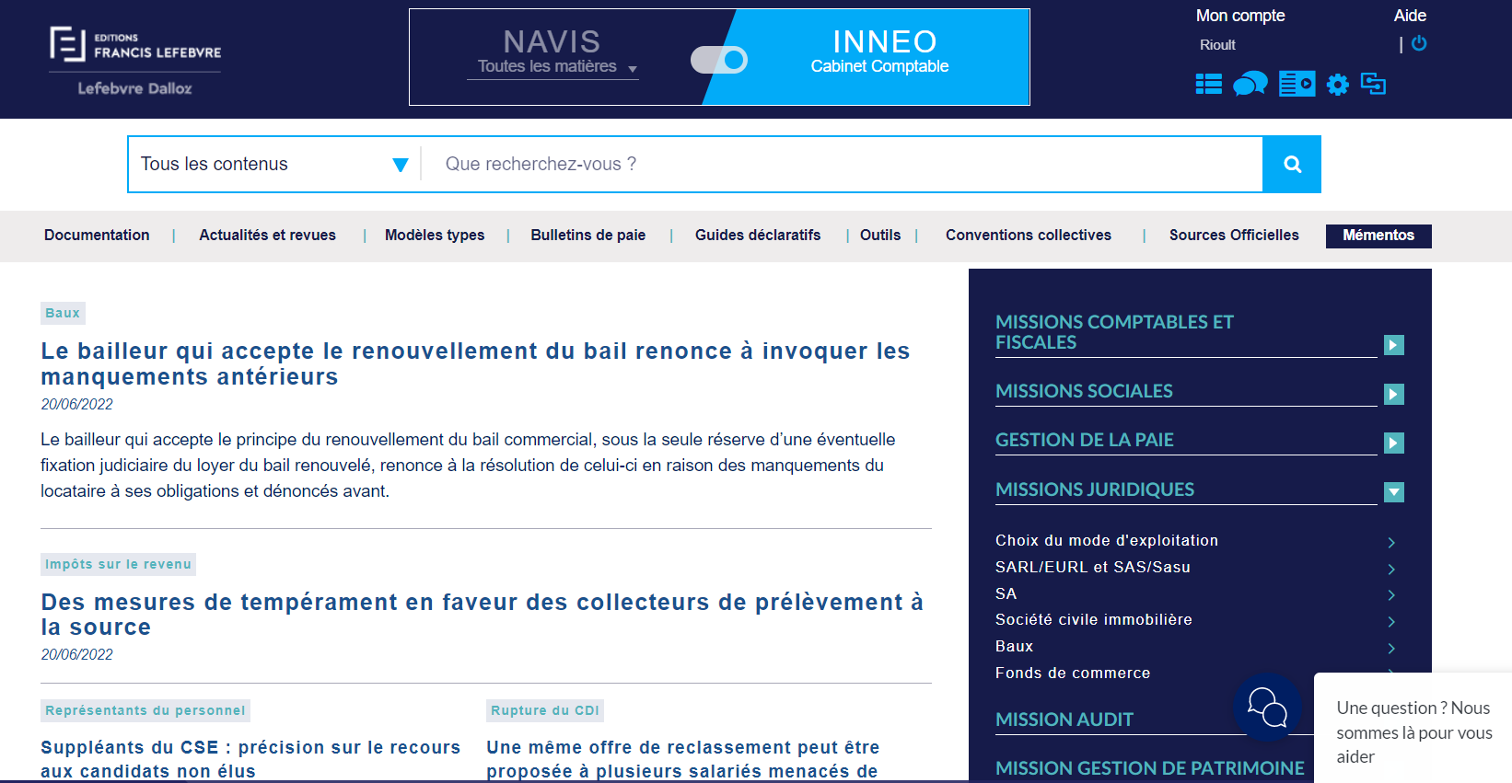Open the MISSIONS JURIDIQUES heading
The image size is (1512, 783).
tap(1095, 489)
